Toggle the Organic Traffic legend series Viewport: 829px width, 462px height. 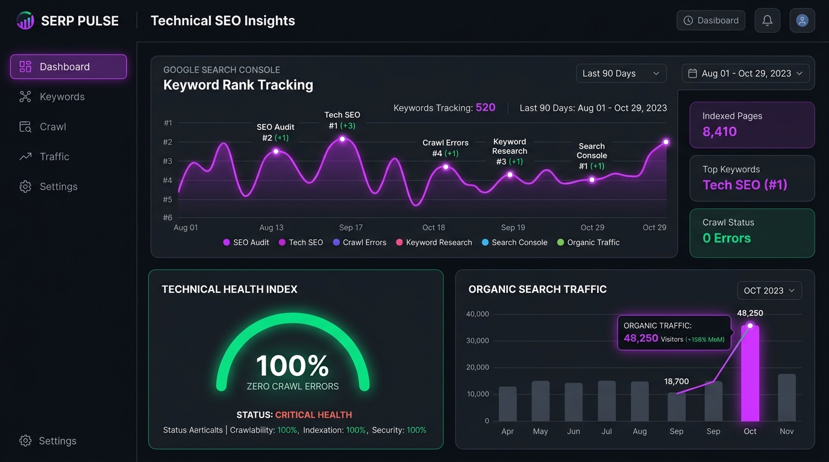pos(588,242)
